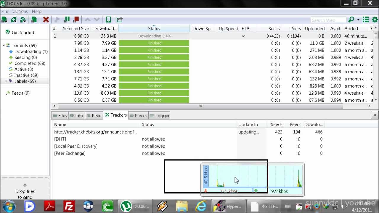Switch to the Peers tab
This screenshot has height=213, width=379.
[x=94, y=115]
